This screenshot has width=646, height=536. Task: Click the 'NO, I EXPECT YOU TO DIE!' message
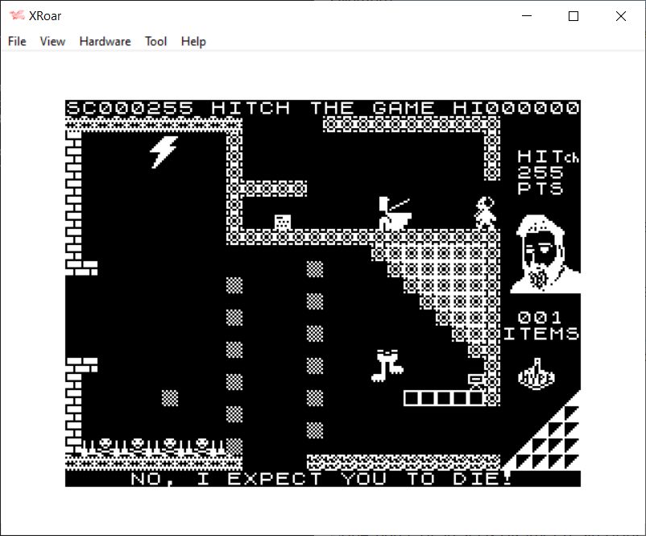tap(322, 479)
